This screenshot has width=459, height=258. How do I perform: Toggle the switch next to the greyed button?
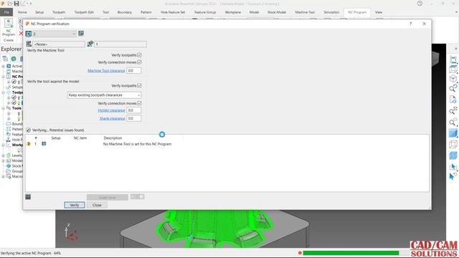(x=137, y=197)
